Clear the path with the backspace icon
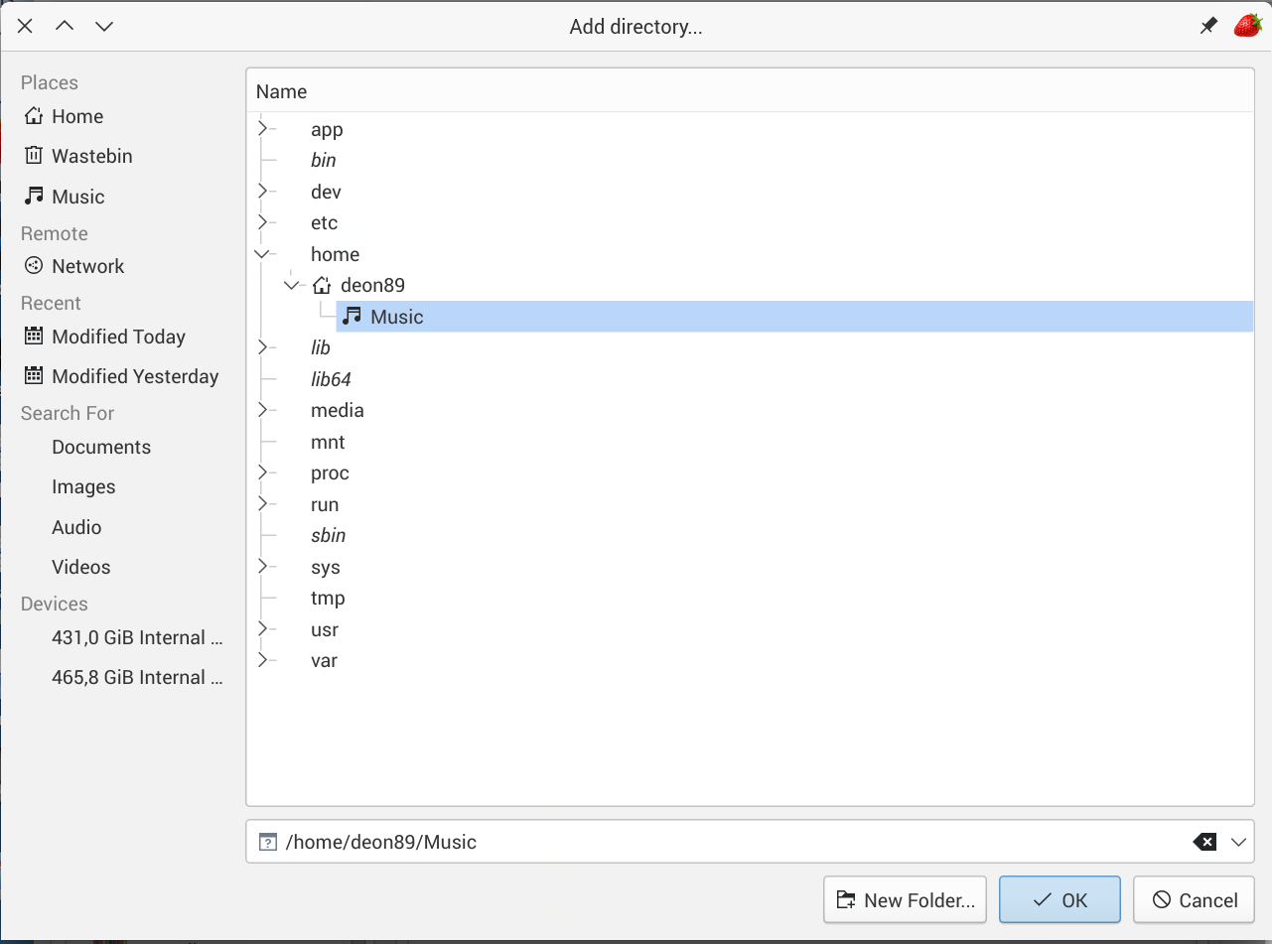Image resolution: width=1272 pixels, height=944 pixels. point(1204,842)
